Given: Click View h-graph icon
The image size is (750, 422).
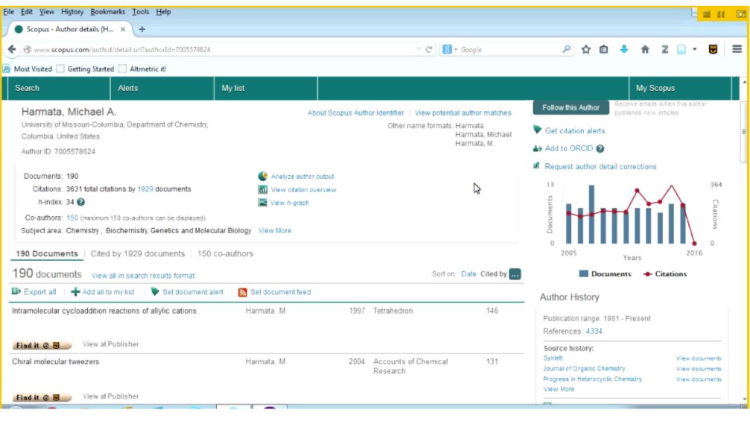Looking at the screenshot, I should point(262,203).
